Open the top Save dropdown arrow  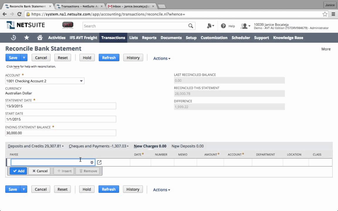[x=24, y=58]
